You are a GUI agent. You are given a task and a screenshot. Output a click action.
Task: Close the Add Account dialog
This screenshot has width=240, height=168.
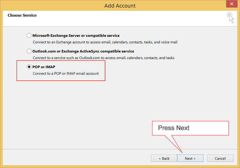click(231, 4)
